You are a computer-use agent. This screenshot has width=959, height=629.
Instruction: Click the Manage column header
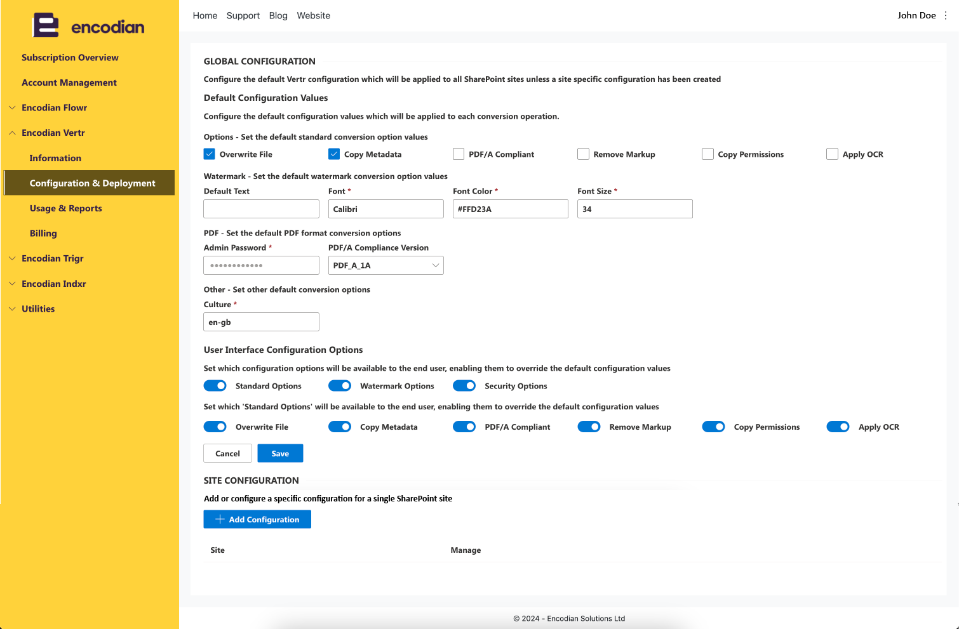pos(466,550)
